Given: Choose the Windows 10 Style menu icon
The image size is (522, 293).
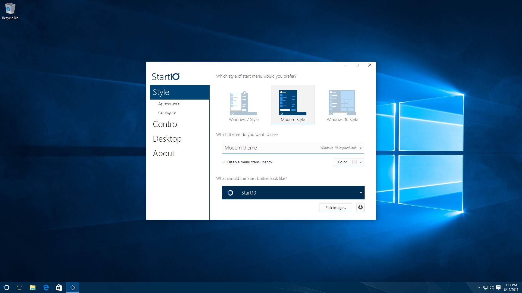Looking at the screenshot, I should point(342,103).
